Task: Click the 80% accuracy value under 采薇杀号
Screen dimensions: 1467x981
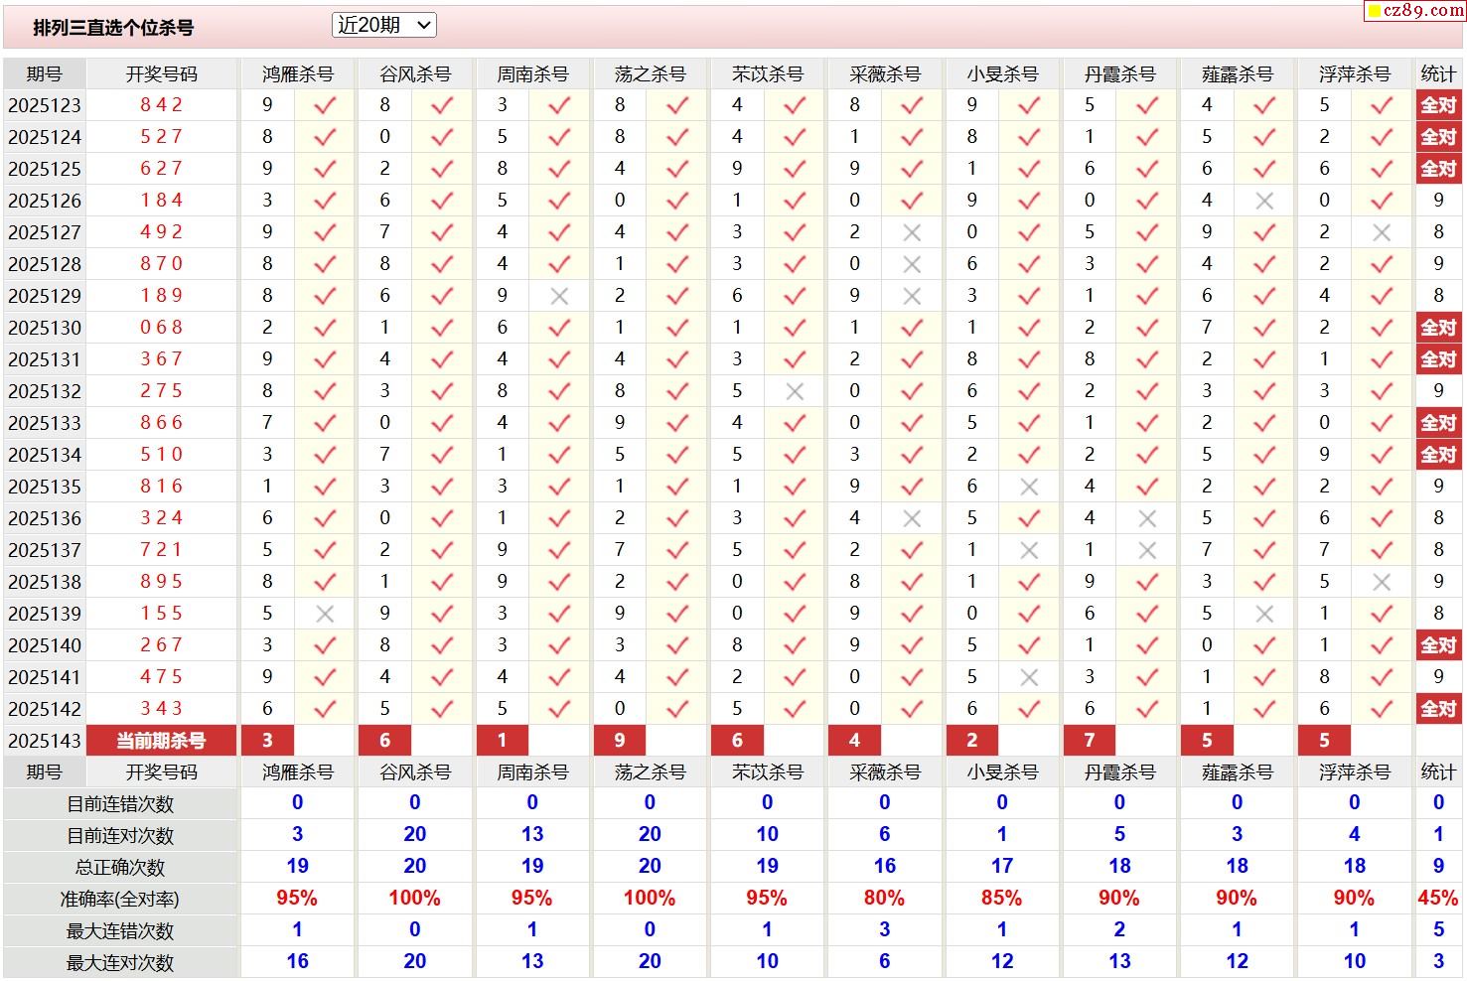Action: [x=884, y=899]
